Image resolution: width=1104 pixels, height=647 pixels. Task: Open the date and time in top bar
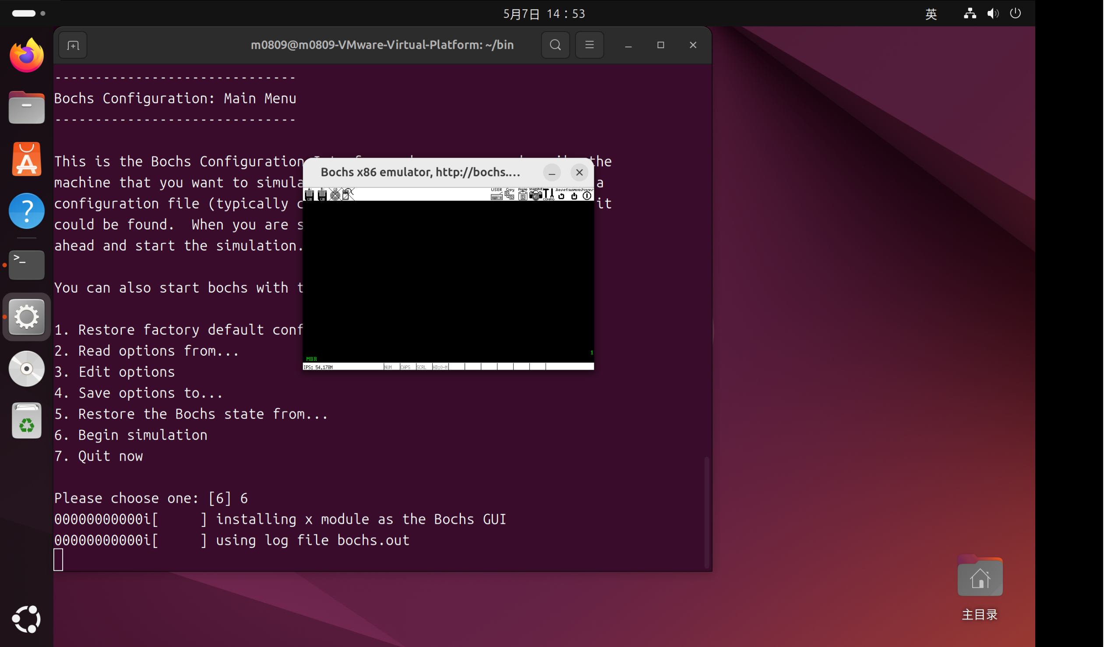544,14
